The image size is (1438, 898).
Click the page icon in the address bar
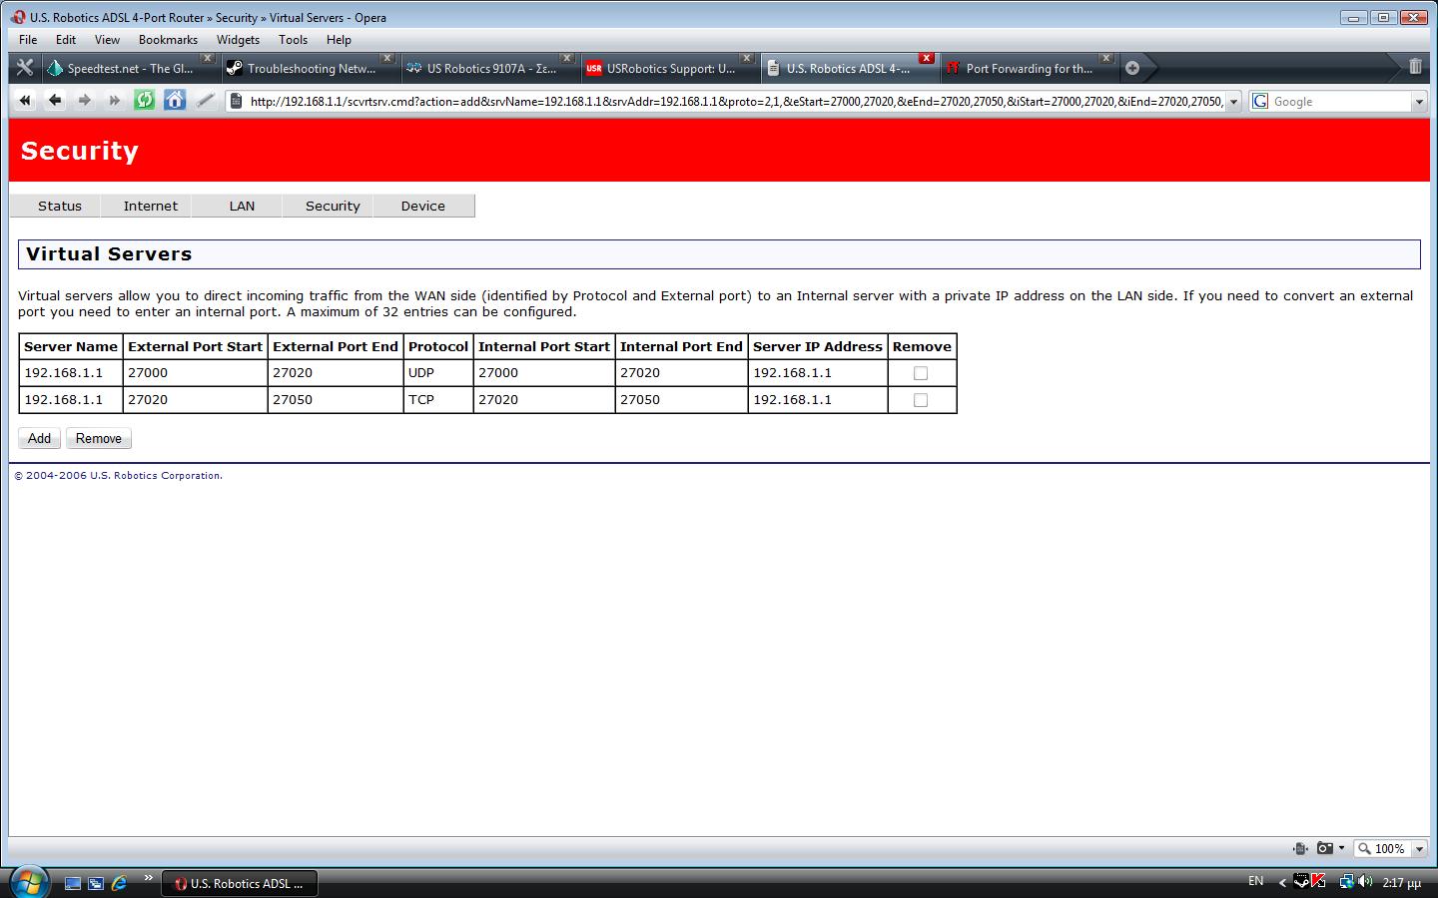(237, 101)
